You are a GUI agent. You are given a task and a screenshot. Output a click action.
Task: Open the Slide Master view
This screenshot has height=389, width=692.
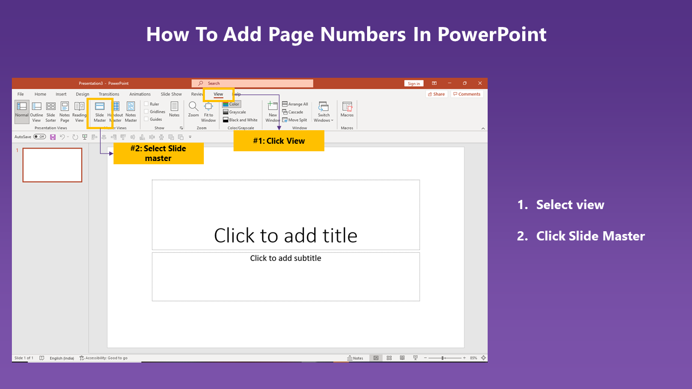pyautogui.click(x=99, y=111)
